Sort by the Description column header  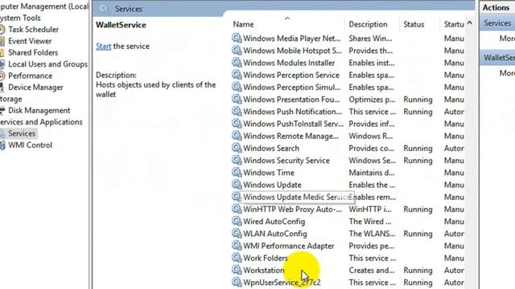[x=368, y=24]
